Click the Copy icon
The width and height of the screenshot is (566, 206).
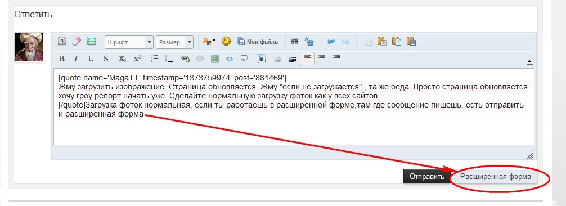(x=367, y=42)
